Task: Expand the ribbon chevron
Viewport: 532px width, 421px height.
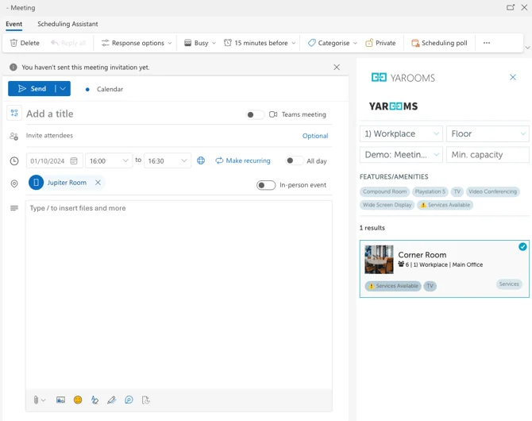Action: [x=527, y=48]
